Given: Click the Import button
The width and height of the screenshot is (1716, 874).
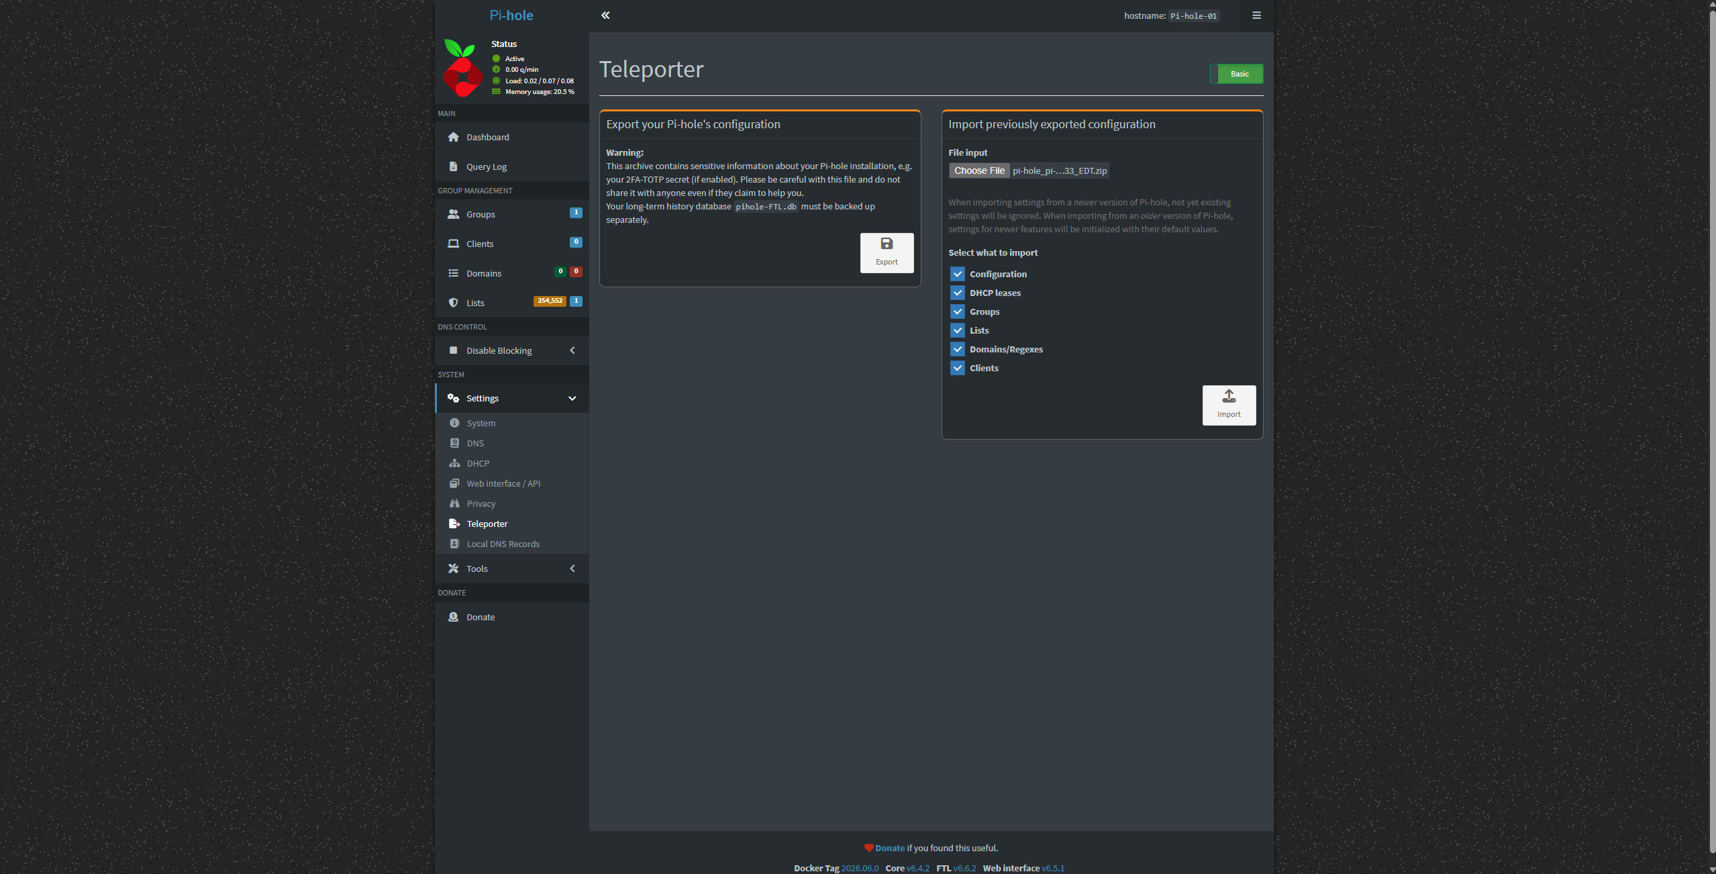Looking at the screenshot, I should [1229, 405].
